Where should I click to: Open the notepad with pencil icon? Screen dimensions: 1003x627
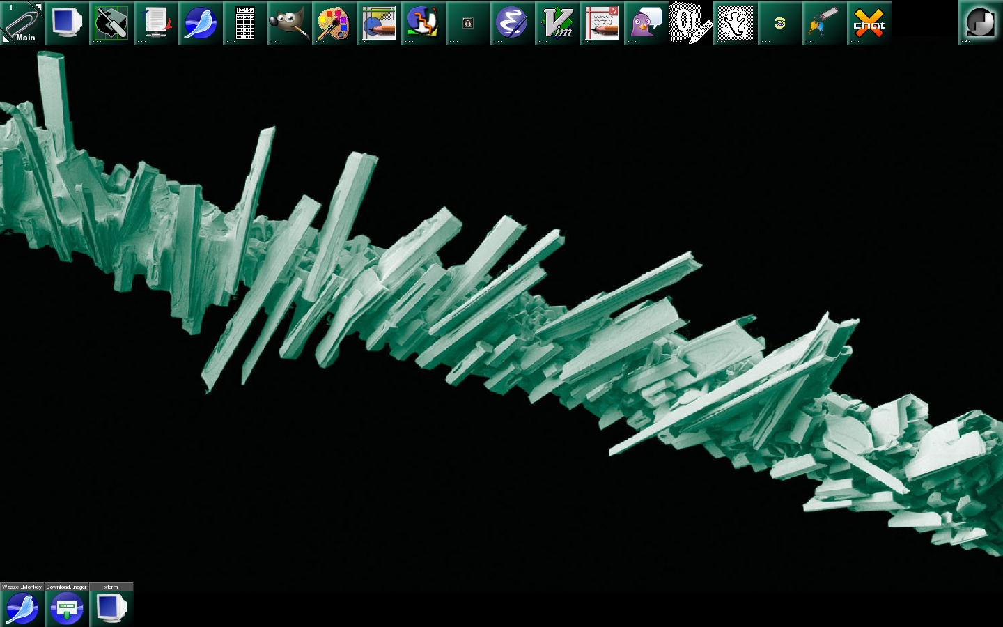(601, 23)
